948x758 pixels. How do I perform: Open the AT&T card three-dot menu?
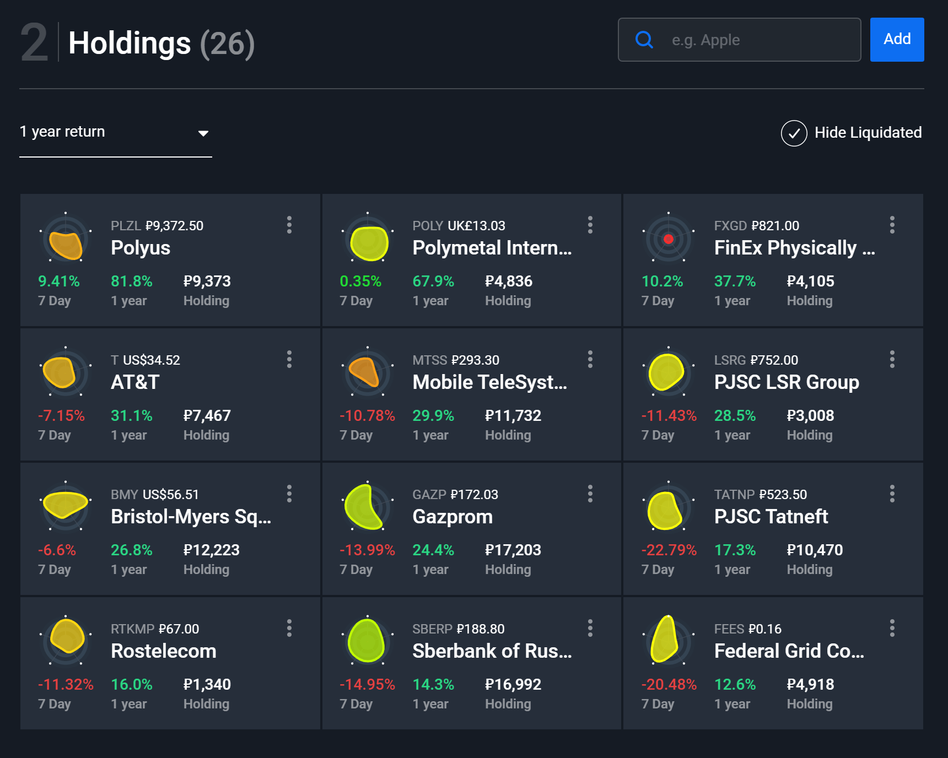(x=289, y=359)
